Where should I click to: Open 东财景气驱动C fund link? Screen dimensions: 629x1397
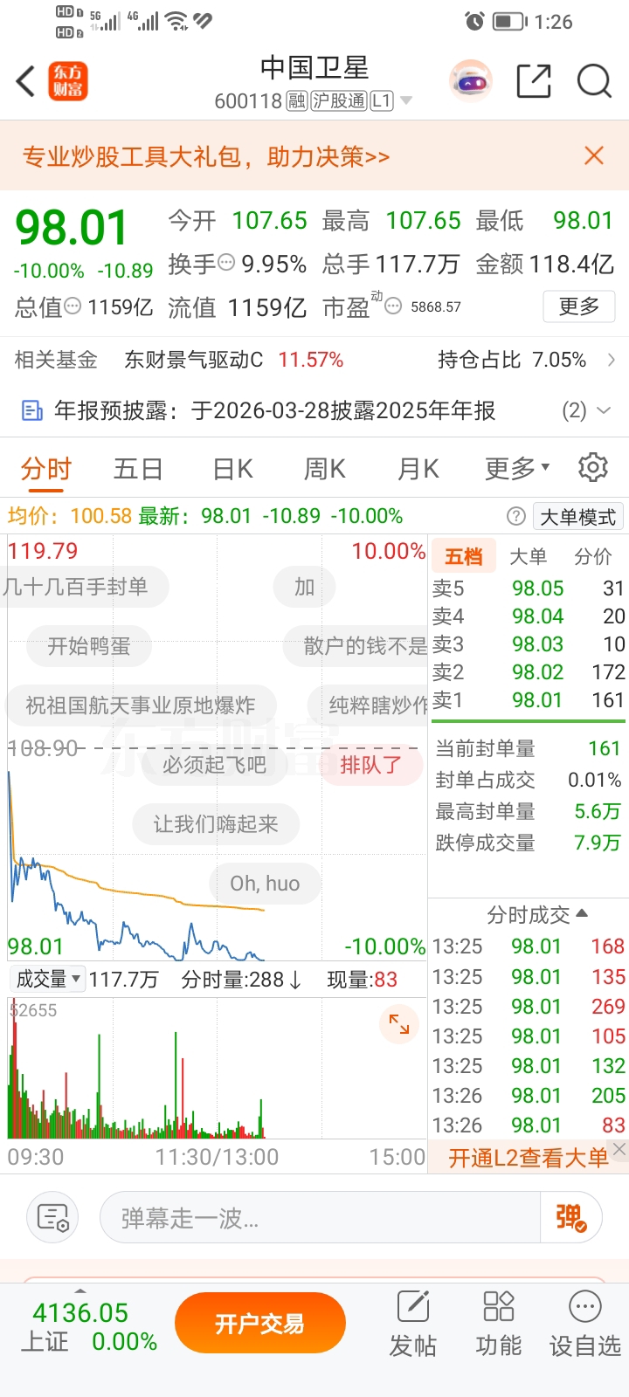[x=194, y=360]
